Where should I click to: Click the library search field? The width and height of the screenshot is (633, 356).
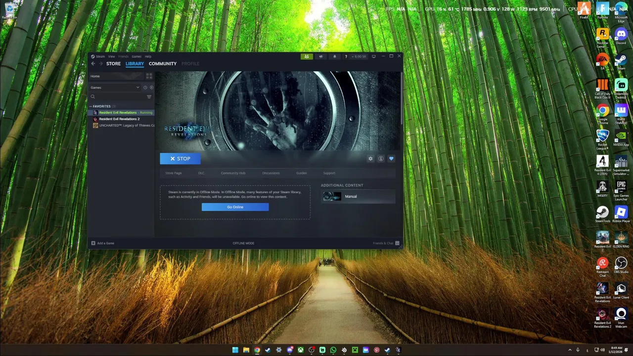pyautogui.click(x=118, y=97)
